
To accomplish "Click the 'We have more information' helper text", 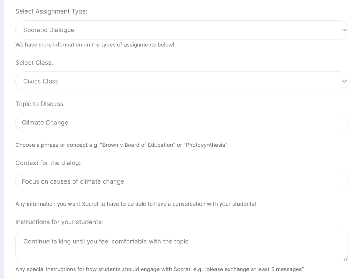I will 95,45.
